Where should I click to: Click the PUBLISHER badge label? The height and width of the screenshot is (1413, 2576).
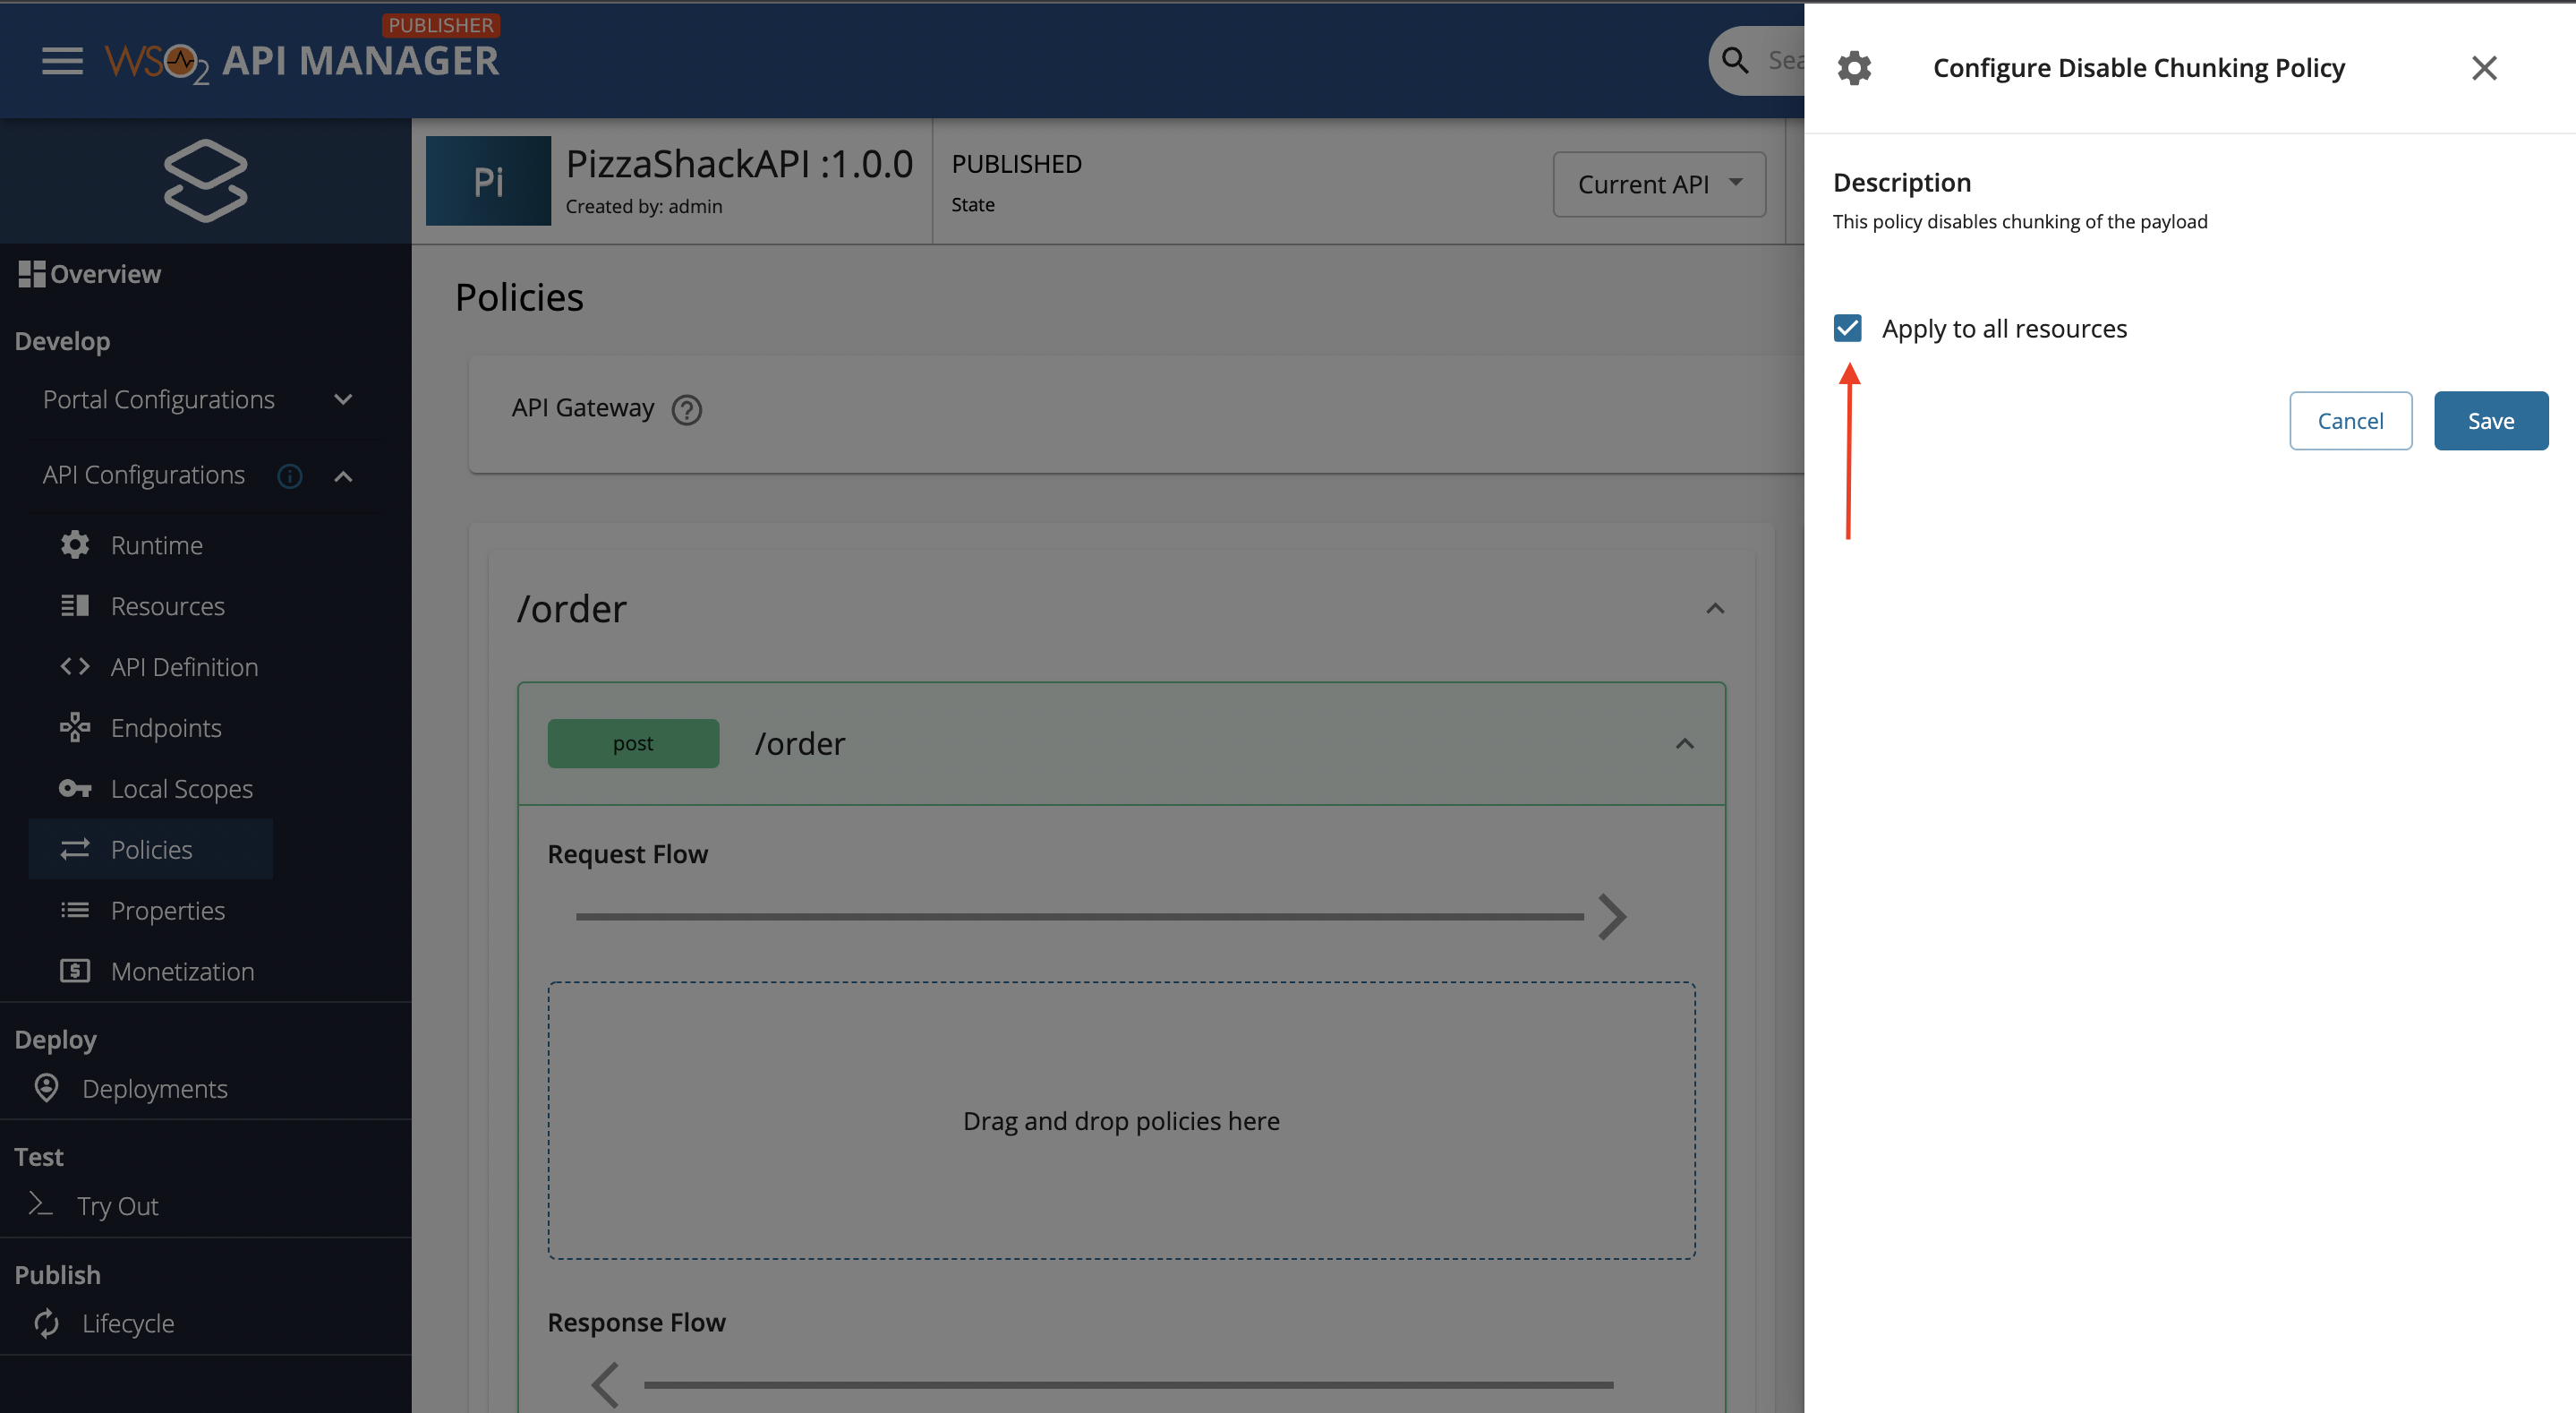(441, 24)
